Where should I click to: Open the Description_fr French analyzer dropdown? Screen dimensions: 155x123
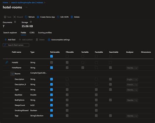pos(132,85)
